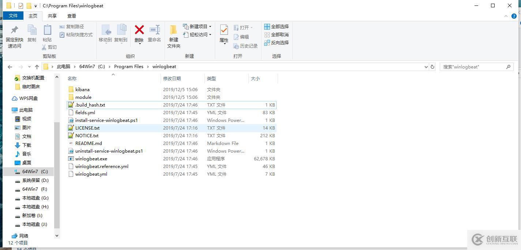521x250 pixels.
Task: Switch to View (查看) tab
Action: [x=72, y=16]
